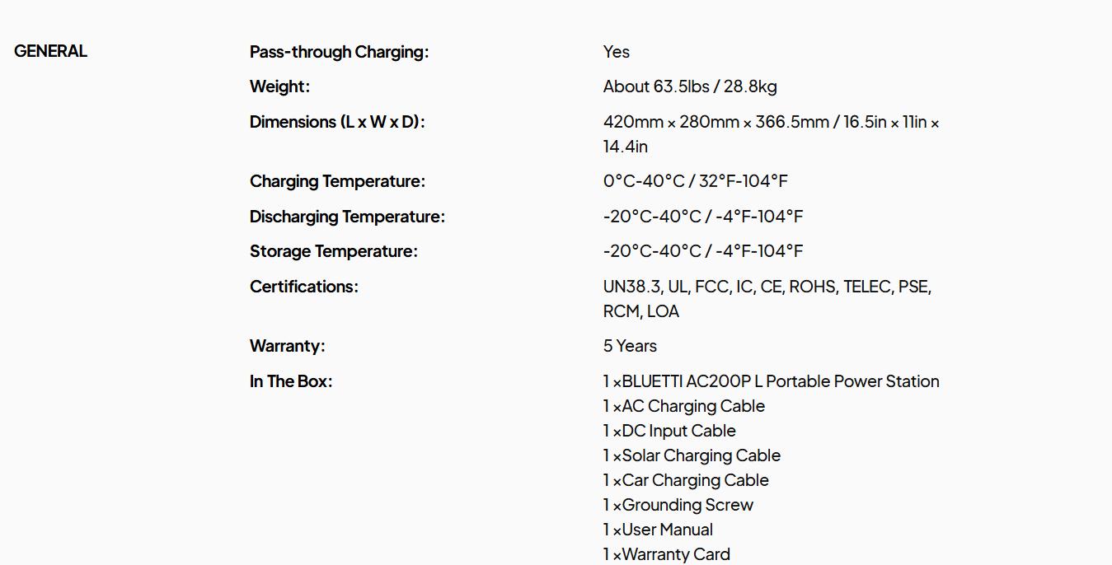Select the 'Yes' pass-through charging value
Image resolution: width=1112 pixels, height=565 pixels.
616,52
